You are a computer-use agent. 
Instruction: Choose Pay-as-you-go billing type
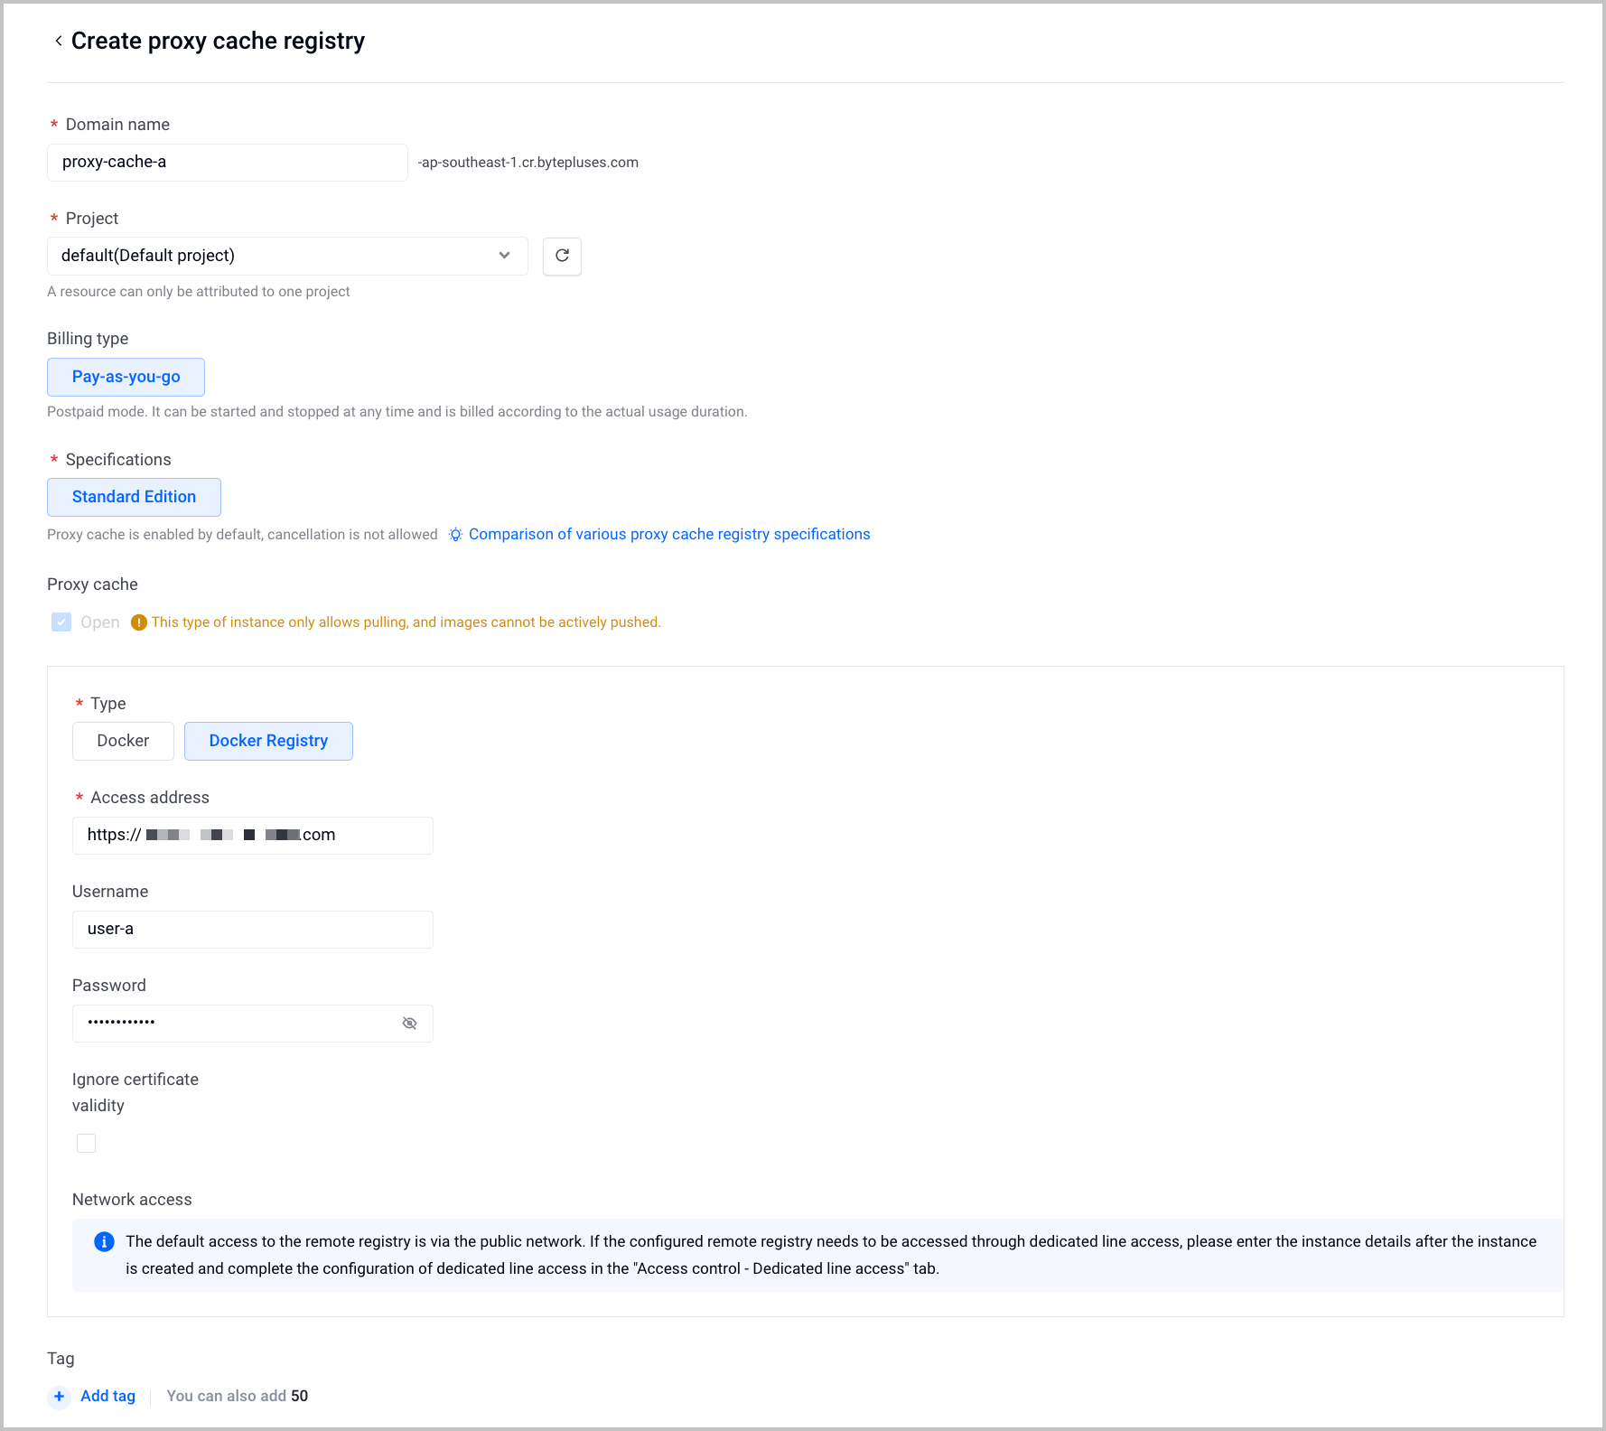click(126, 377)
